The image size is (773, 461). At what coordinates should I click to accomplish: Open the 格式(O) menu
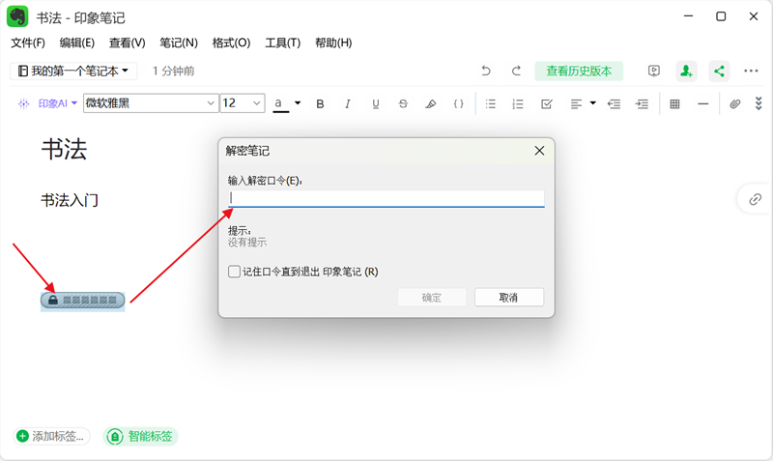pos(231,43)
